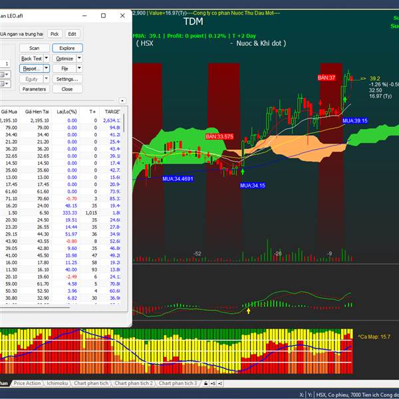Click the BAN:33.575 sell label on the chart
399x399 pixels.
coord(219,136)
